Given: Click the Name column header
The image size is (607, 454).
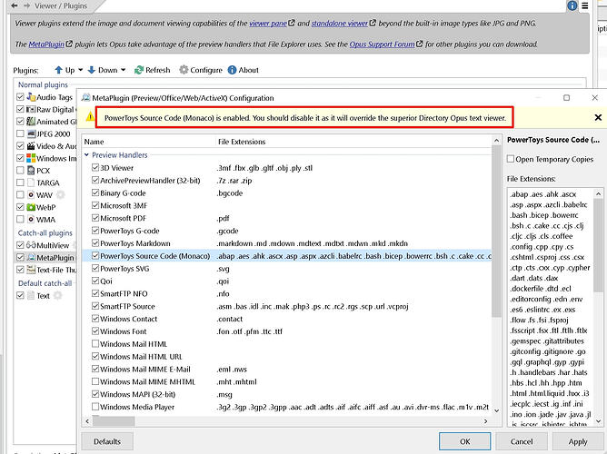Looking at the screenshot, I should click(95, 142).
